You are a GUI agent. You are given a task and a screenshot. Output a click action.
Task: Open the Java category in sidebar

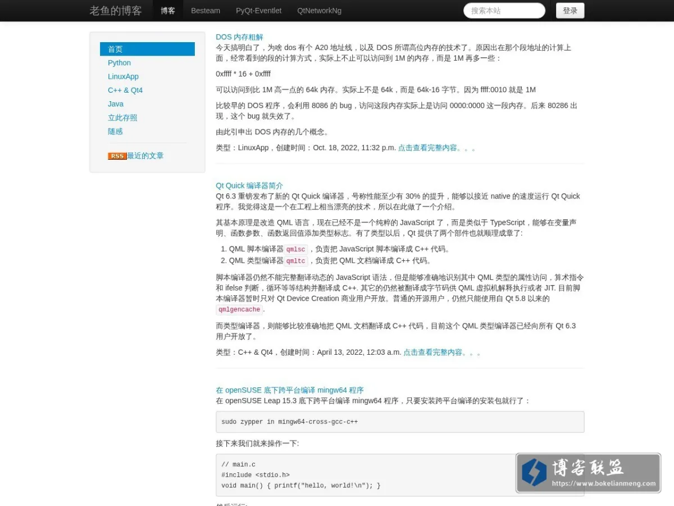(116, 104)
